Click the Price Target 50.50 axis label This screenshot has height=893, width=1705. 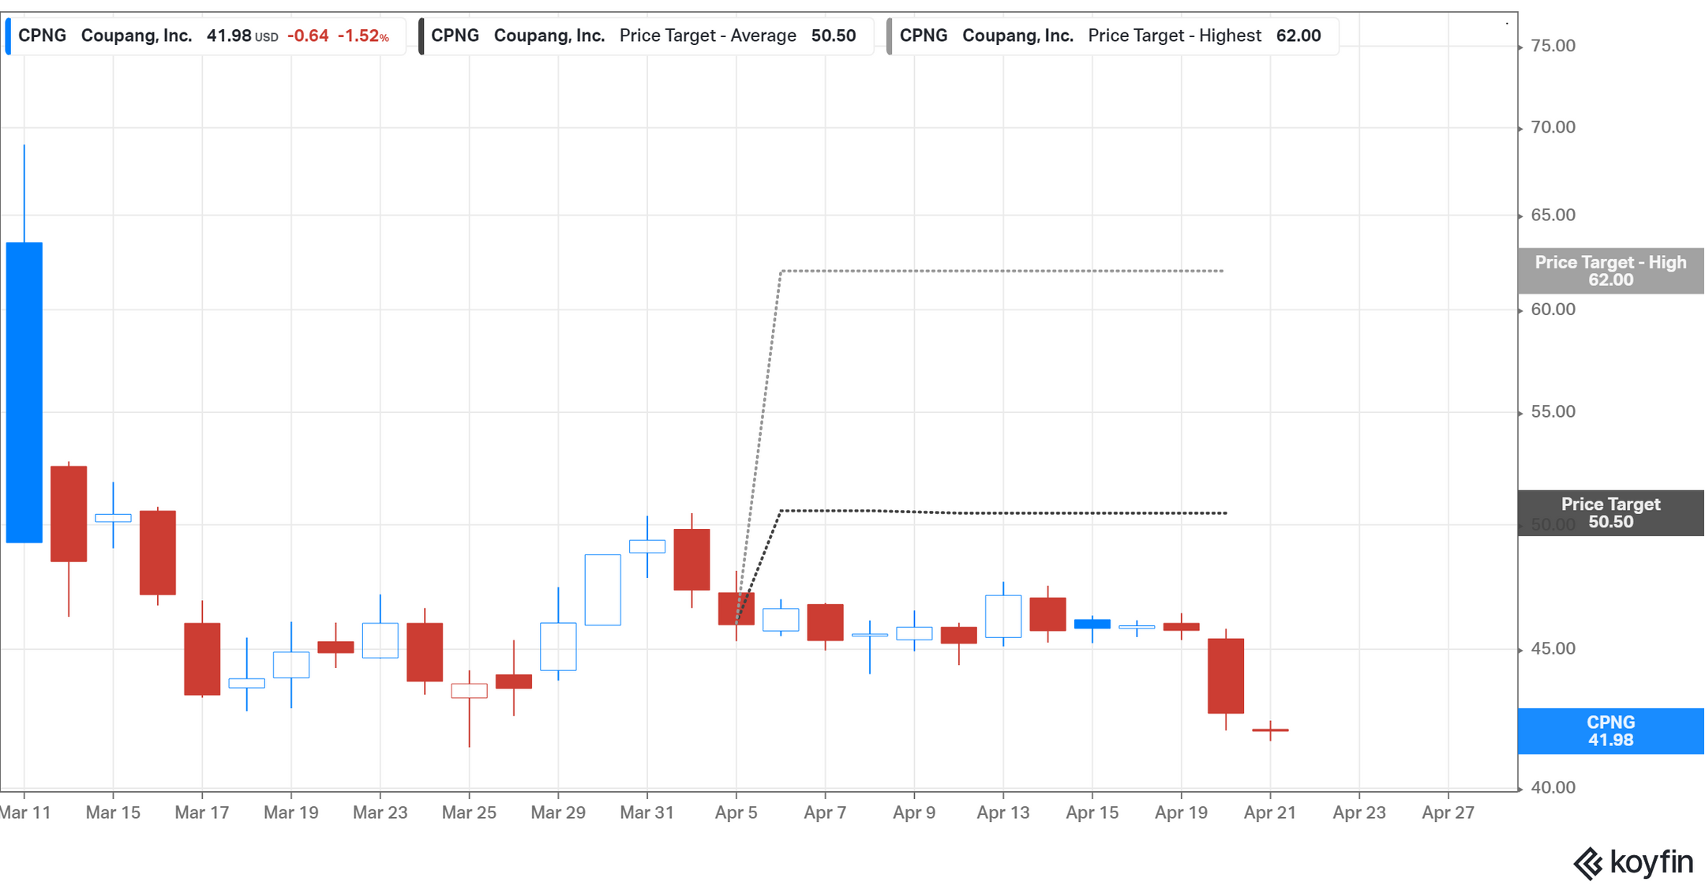tap(1610, 513)
